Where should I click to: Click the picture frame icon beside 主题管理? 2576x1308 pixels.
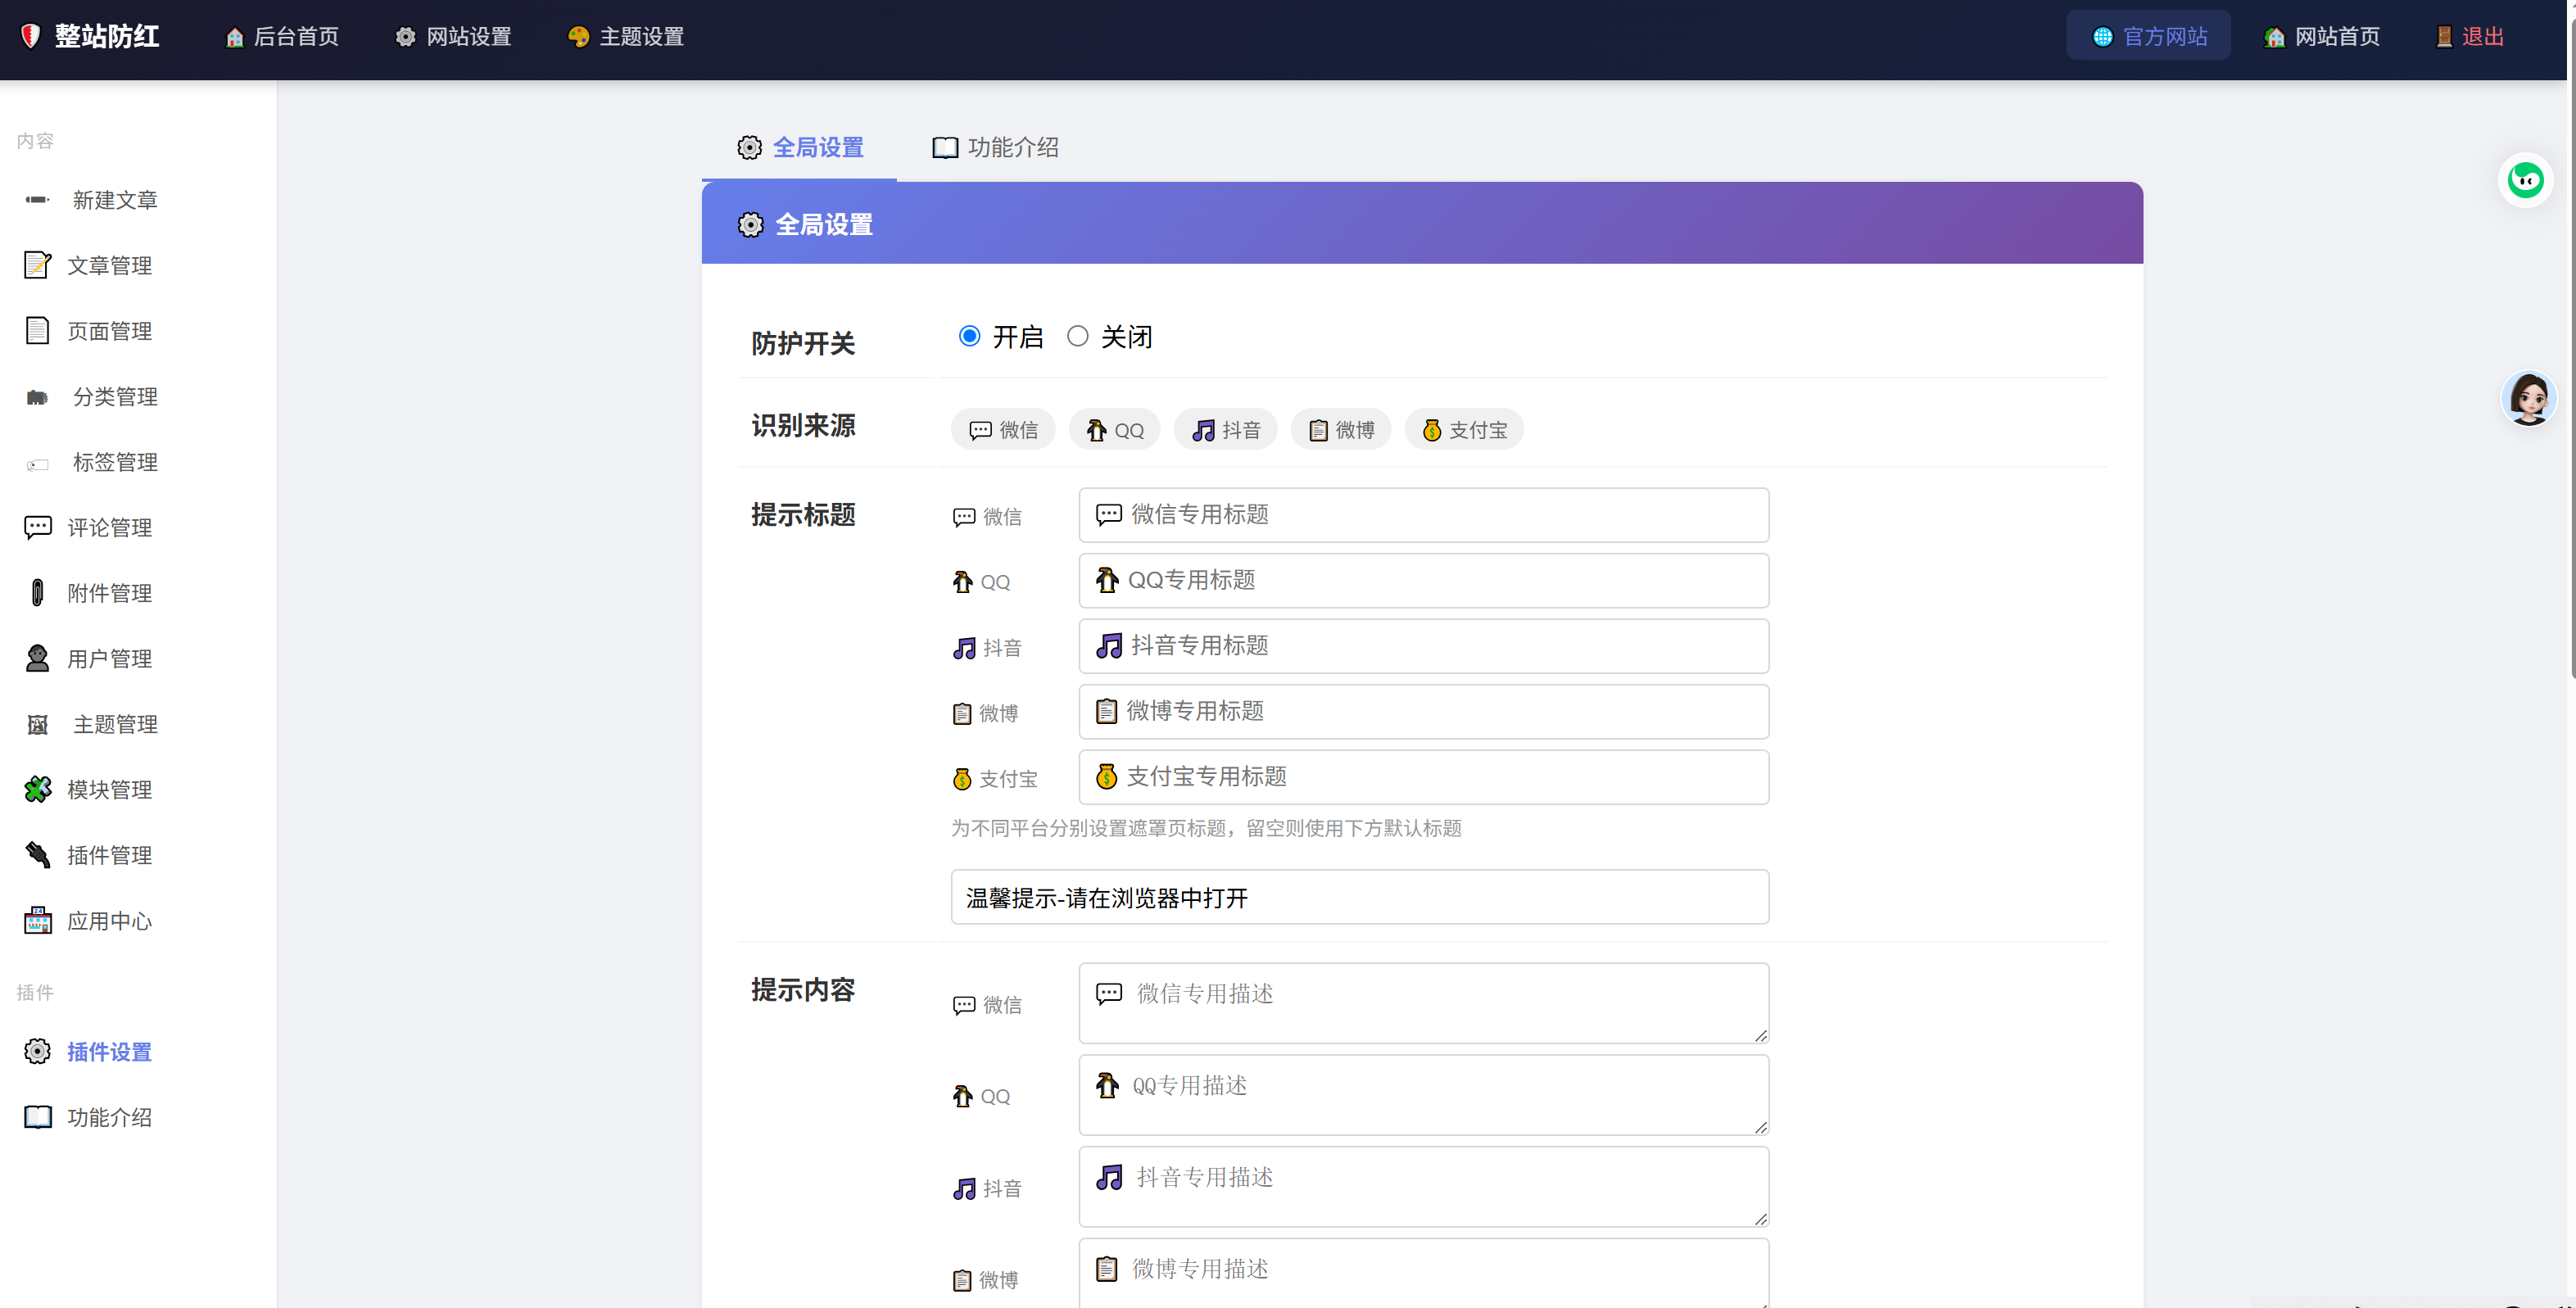click(37, 725)
